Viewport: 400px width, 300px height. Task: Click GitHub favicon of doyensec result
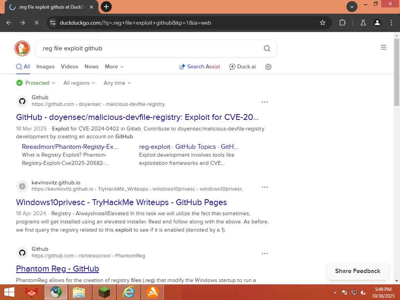[22, 101]
